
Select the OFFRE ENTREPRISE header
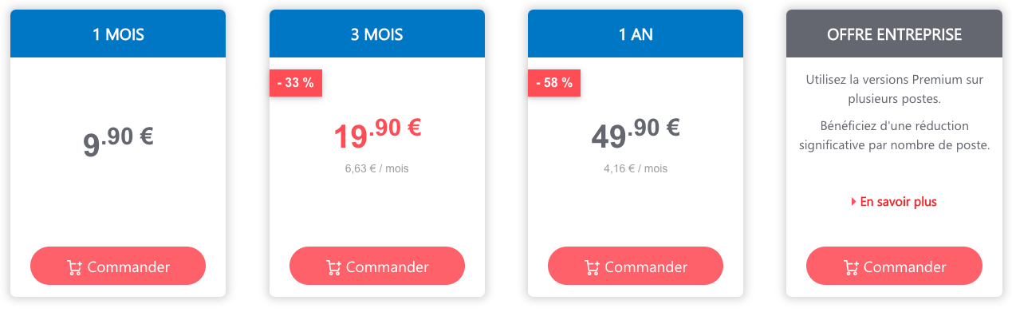click(895, 34)
